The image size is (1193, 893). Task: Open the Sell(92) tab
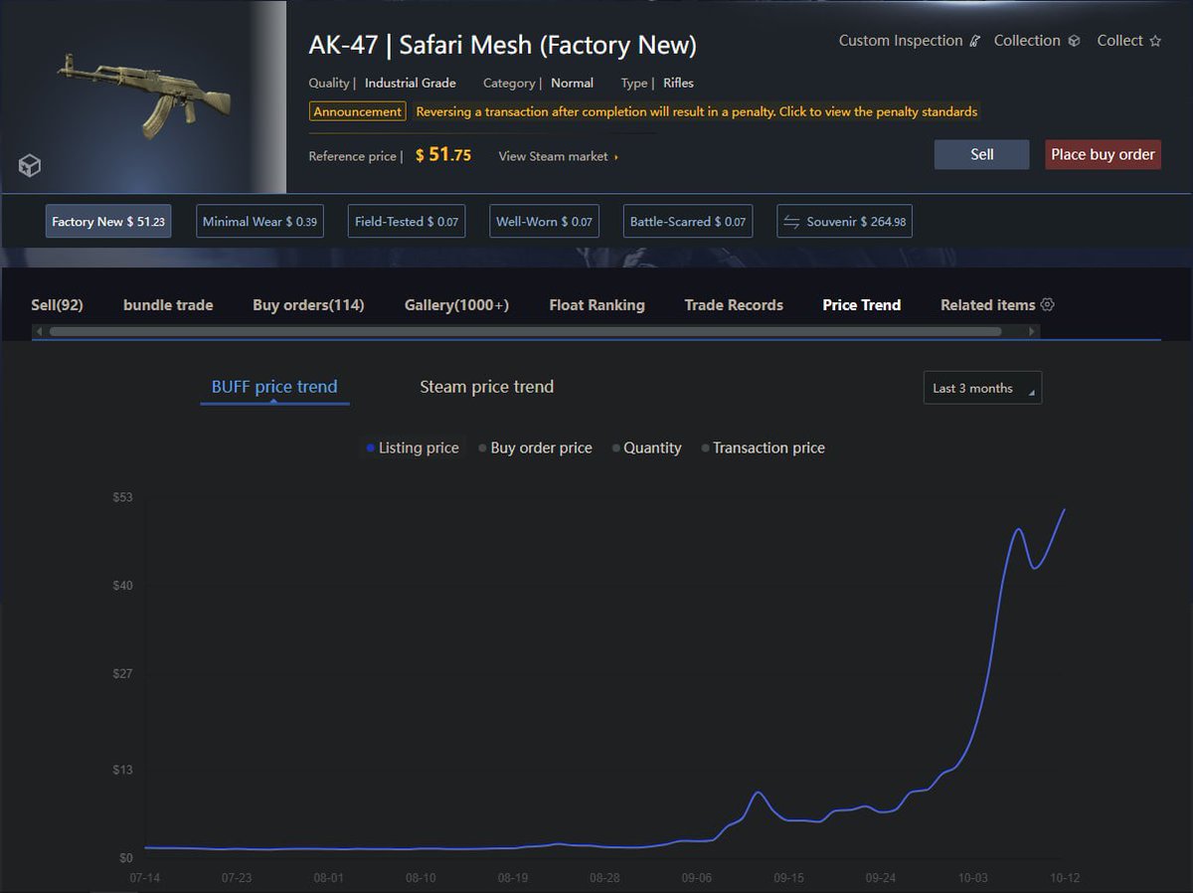[x=57, y=305]
